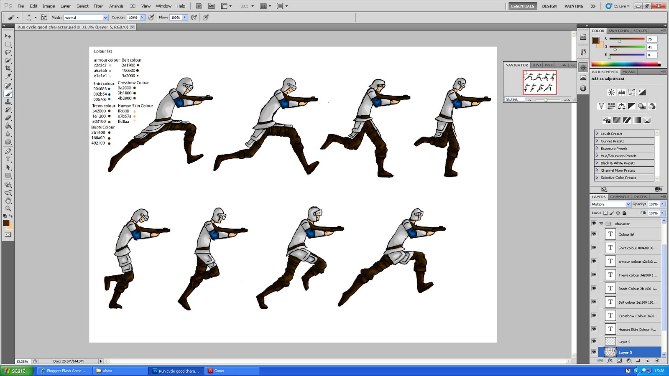Select the Brush tool in the toolbox

pos(8,94)
